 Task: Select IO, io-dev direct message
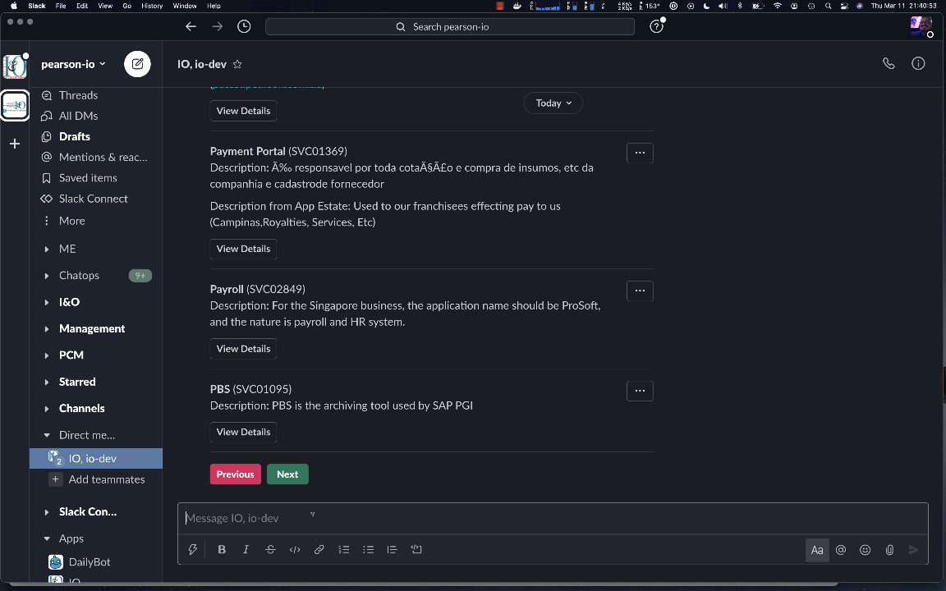(96, 458)
